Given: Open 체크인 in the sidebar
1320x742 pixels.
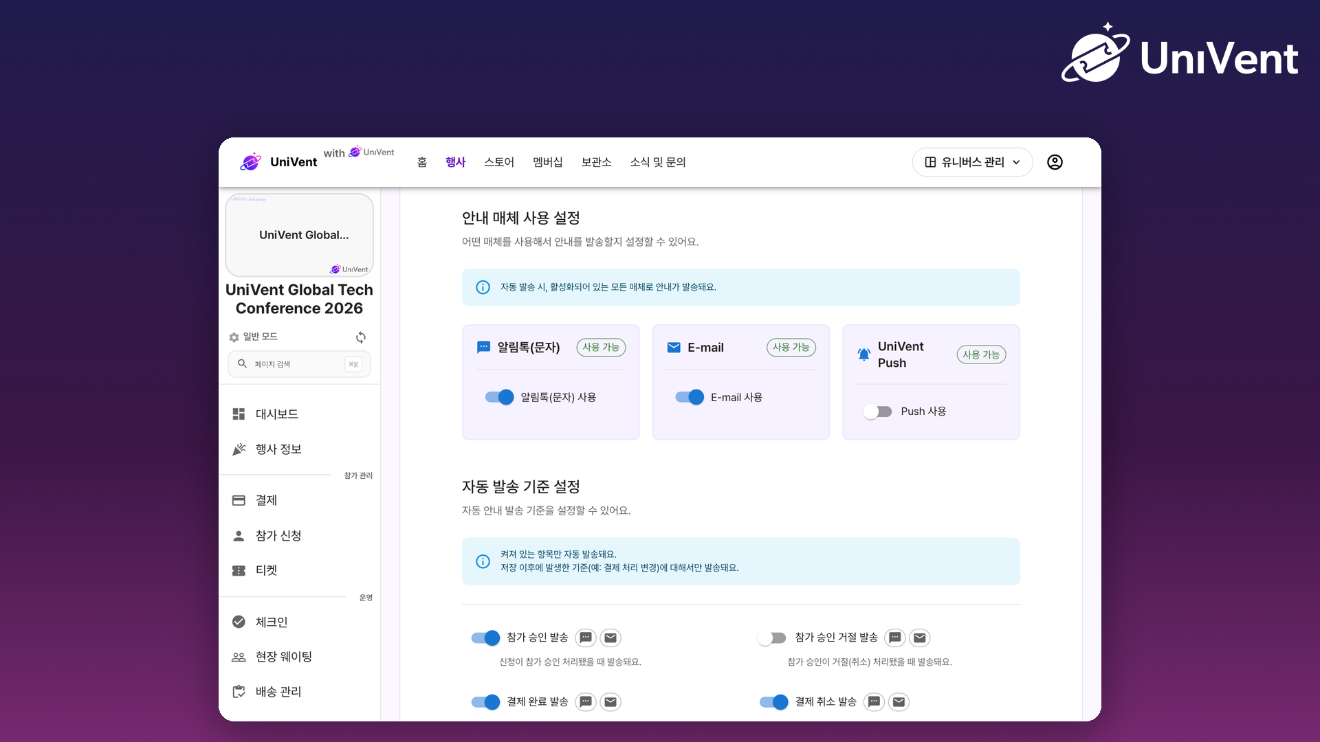Looking at the screenshot, I should point(300,622).
